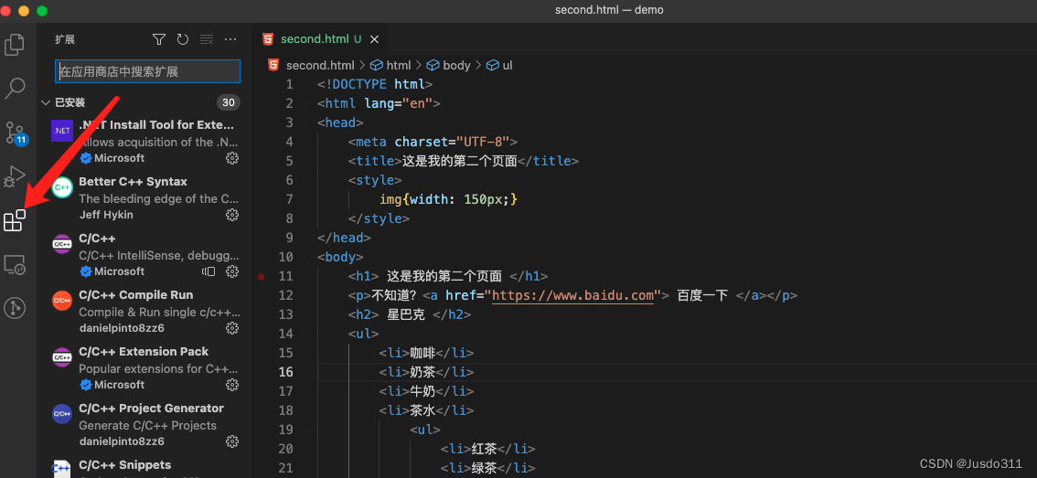Click in the extension marketplace search box

[x=147, y=71]
